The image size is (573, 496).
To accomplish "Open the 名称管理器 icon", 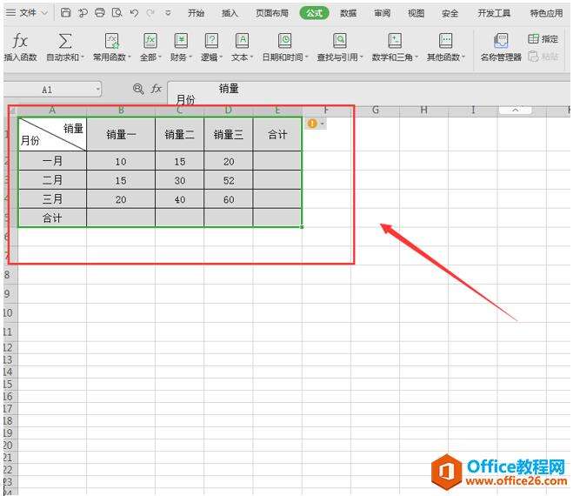I will tap(501, 41).
